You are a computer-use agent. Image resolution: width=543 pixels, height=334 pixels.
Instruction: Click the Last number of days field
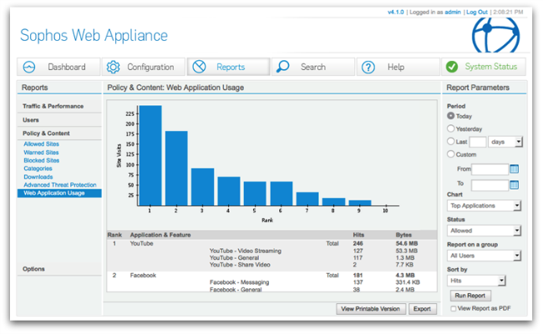(x=478, y=142)
